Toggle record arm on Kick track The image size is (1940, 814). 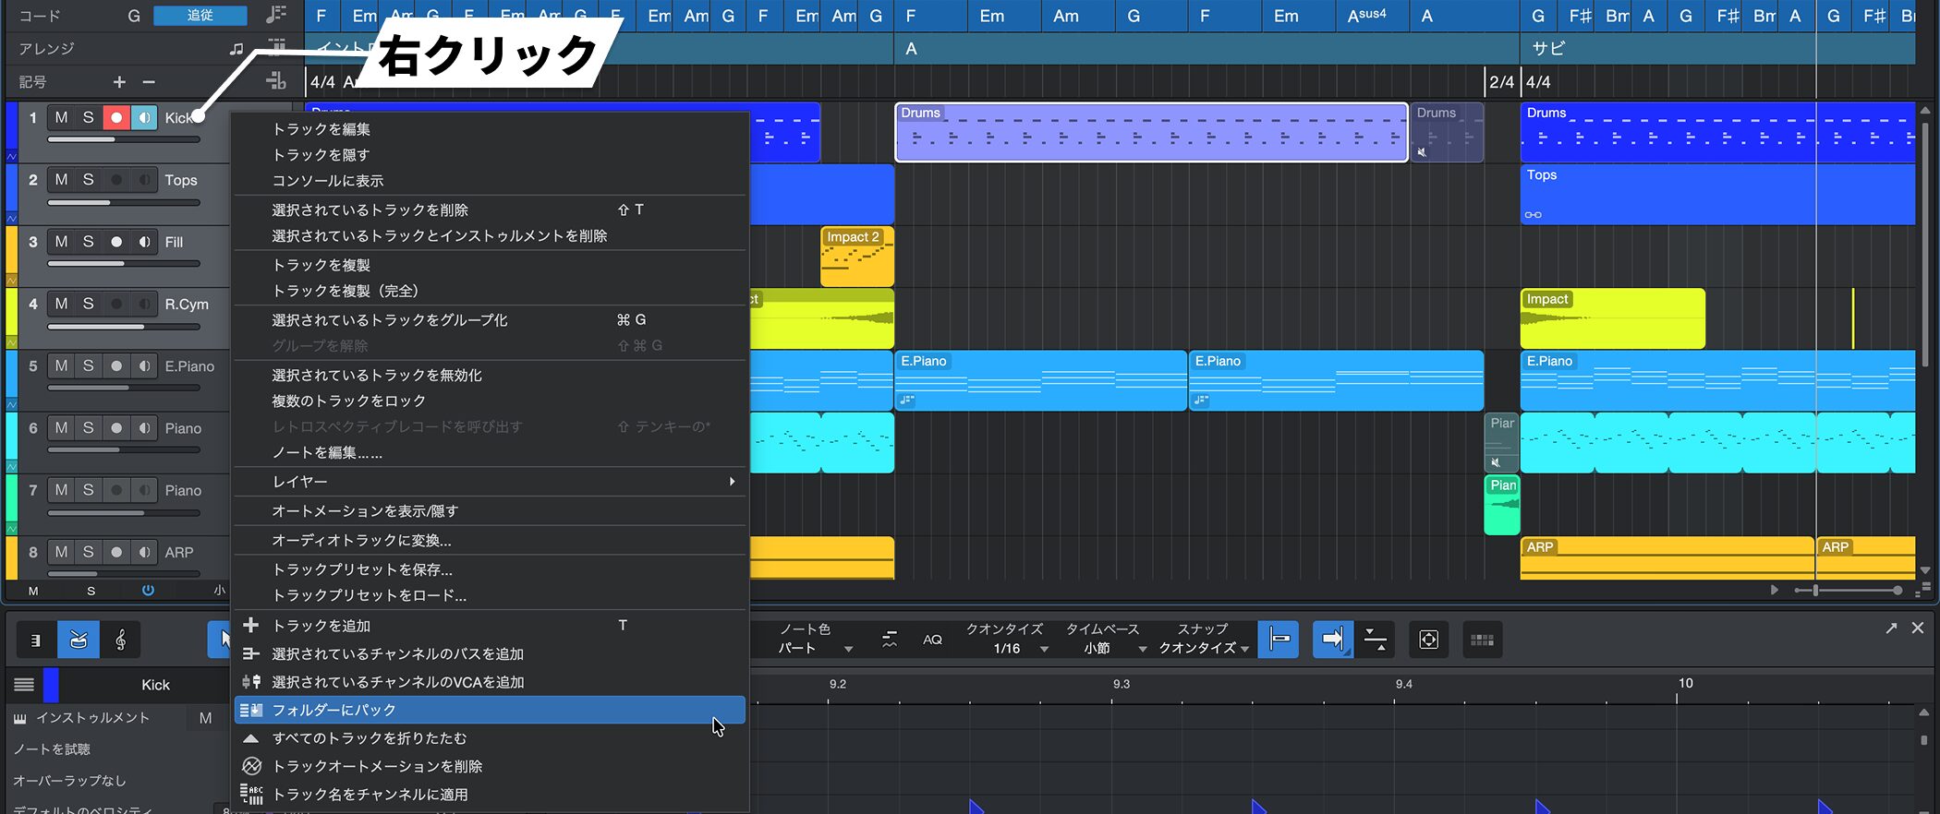[x=116, y=118]
